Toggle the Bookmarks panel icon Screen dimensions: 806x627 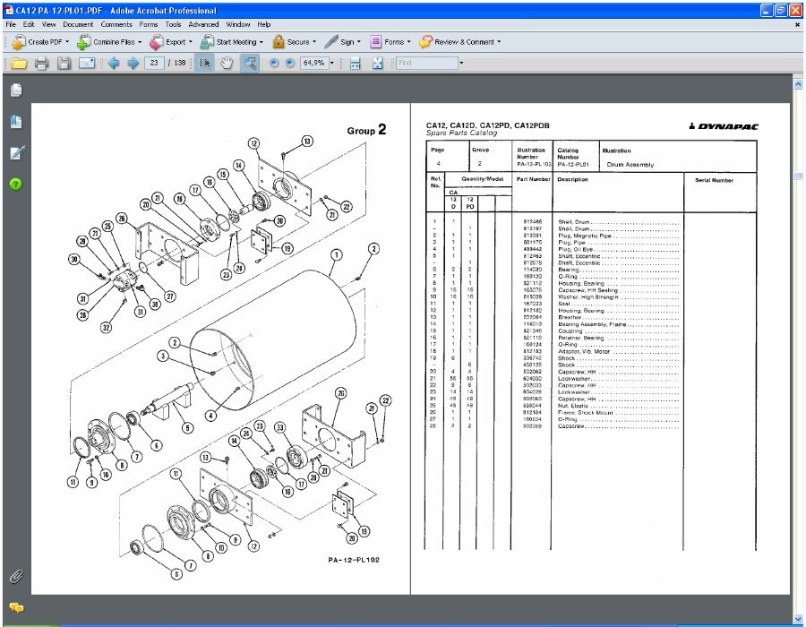coord(16,122)
